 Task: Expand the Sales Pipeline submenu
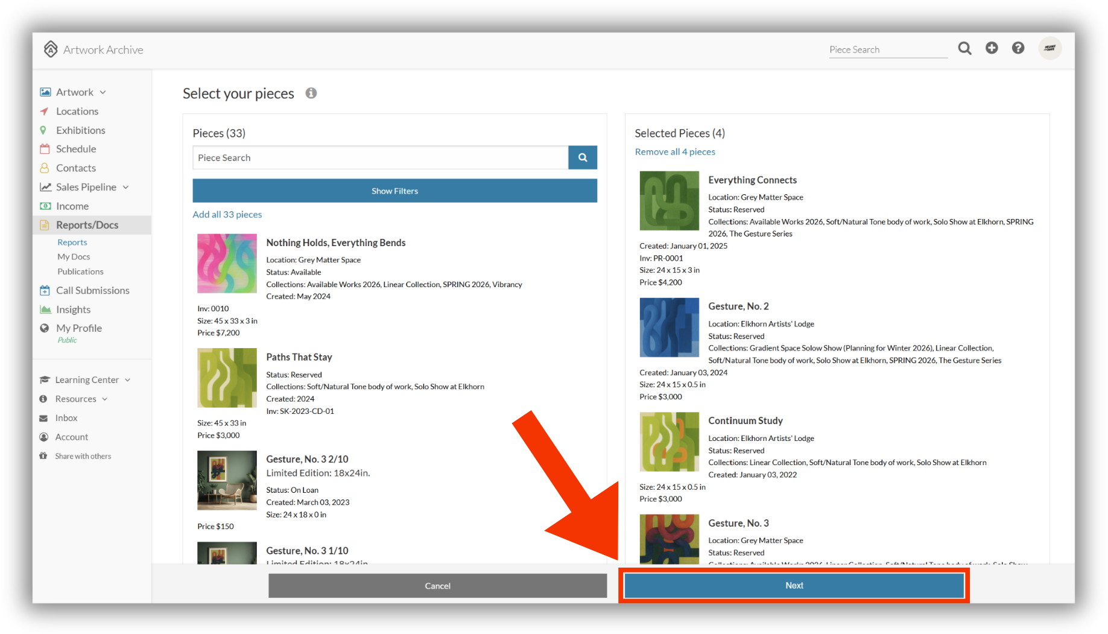tap(126, 187)
